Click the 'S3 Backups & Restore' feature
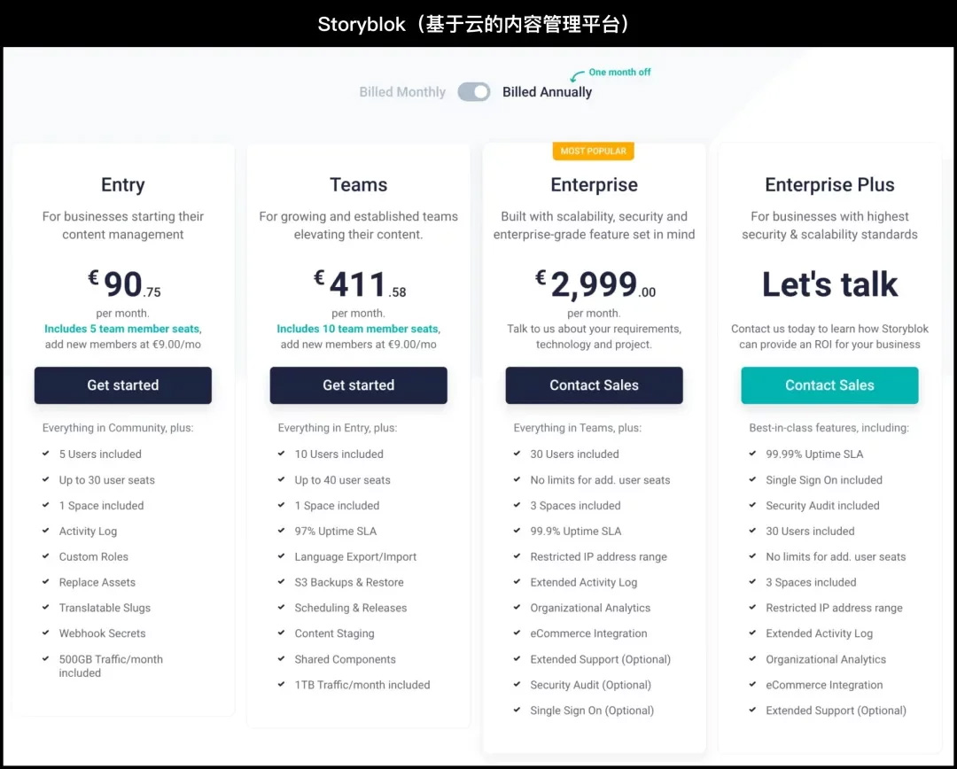Screen dimensions: 957x769 click(x=348, y=582)
